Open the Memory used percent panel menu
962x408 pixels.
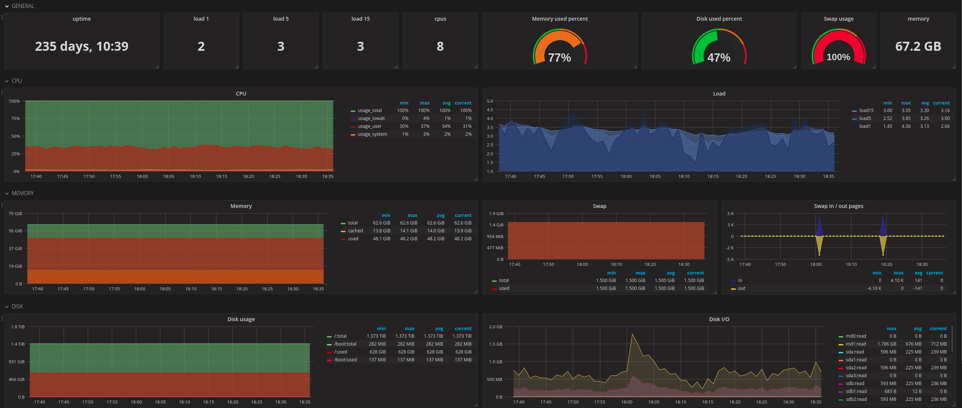pyautogui.click(x=560, y=19)
